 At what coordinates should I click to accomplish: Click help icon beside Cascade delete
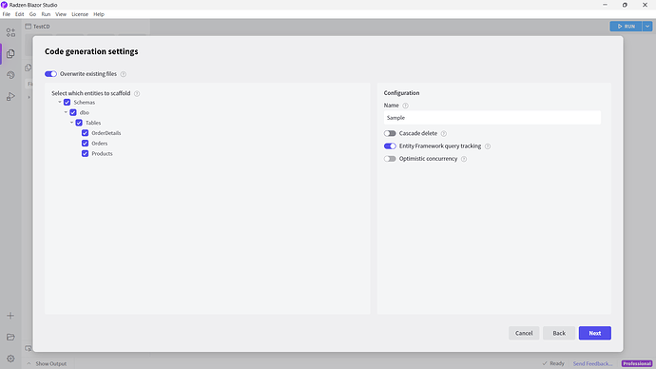click(x=444, y=133)
